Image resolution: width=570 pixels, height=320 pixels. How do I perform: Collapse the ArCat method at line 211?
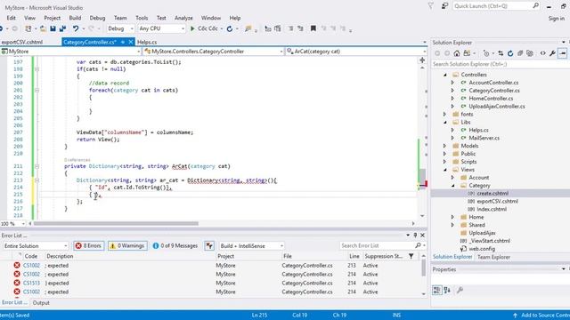click(x=37, y=166)
